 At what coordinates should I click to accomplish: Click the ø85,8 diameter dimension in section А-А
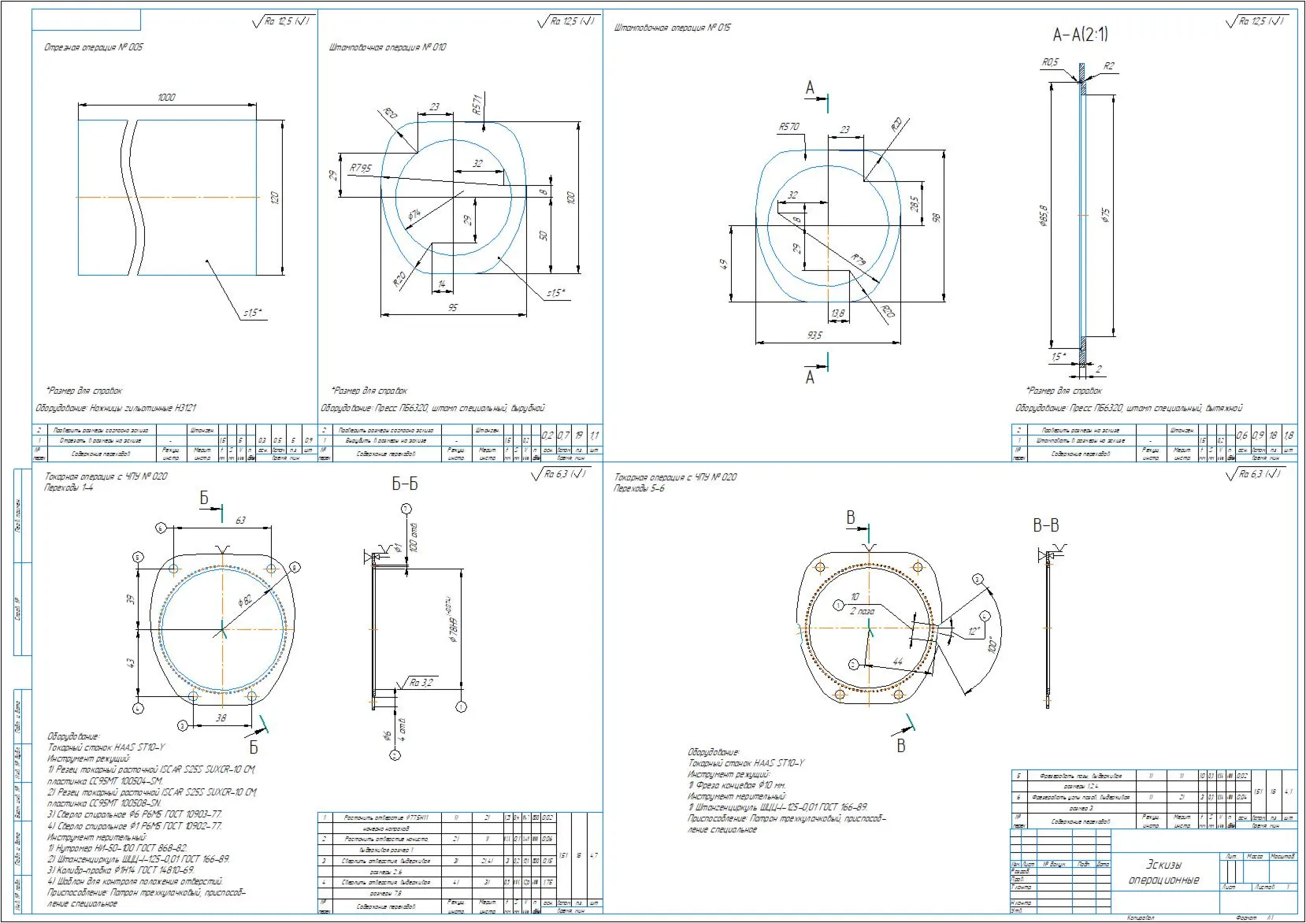click(1044, 215)
